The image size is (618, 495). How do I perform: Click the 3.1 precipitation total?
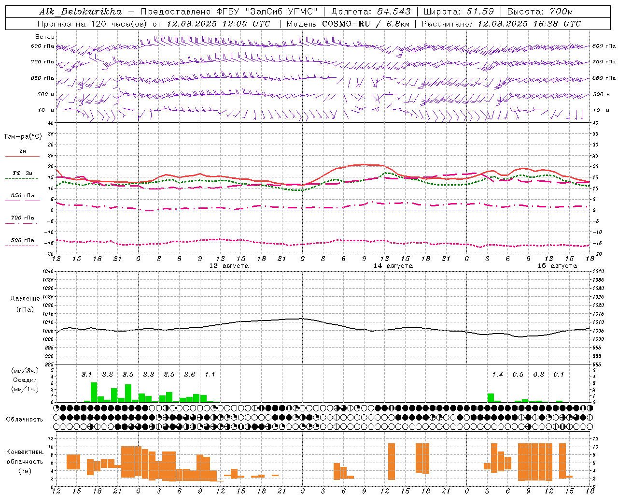pos(87,375)
